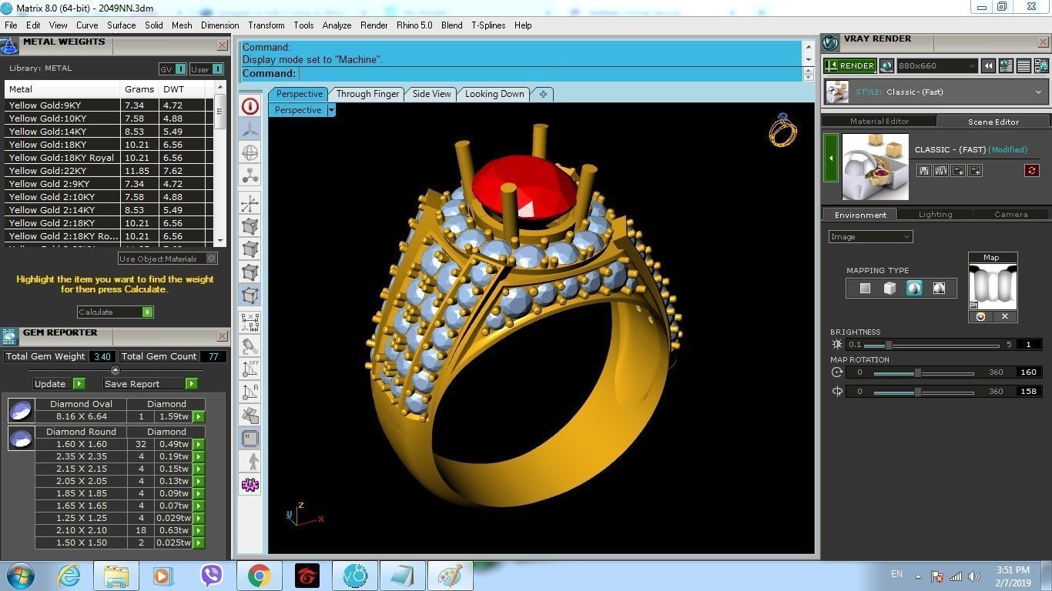Click the wireframe globe icon in viewport toolbar
1052x591 pixels.
[250, 152]
